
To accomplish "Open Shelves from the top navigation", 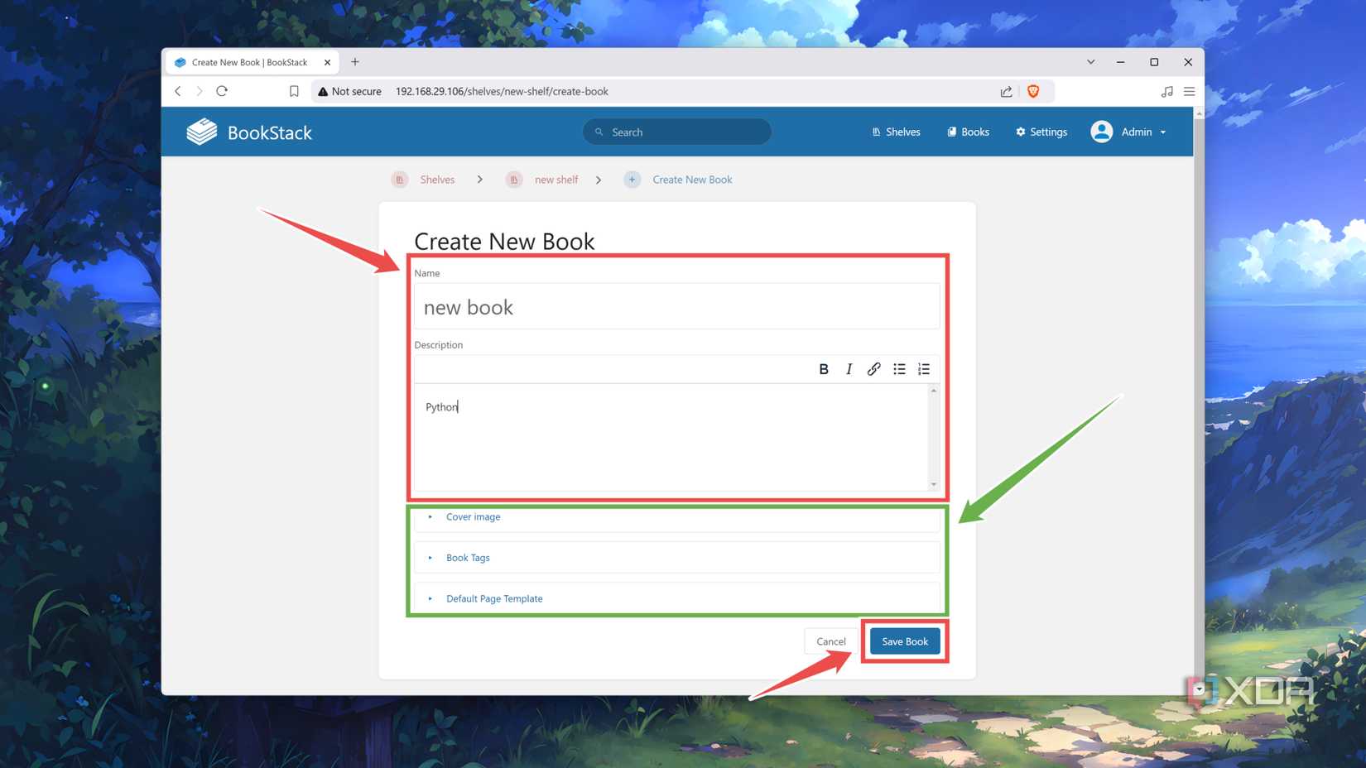I will (x=896, y=132).
